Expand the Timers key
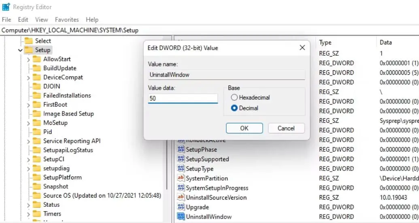This screenshot has height=223, width=419. [29, 214]
